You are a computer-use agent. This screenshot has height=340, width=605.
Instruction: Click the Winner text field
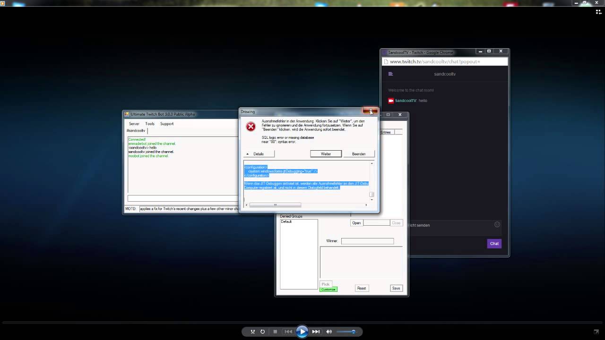(x=367, y=241)
